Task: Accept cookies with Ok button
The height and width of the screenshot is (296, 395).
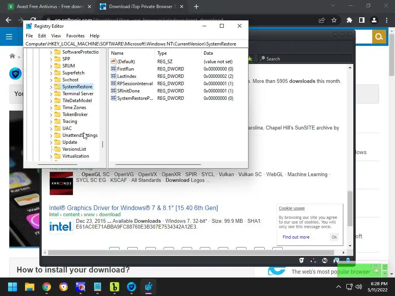Action: pos(334,237)
